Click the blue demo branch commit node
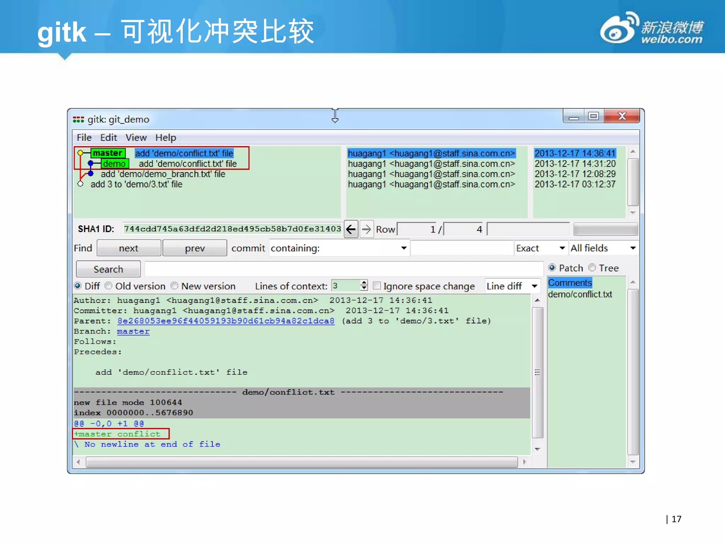 (x=91, y=163)
